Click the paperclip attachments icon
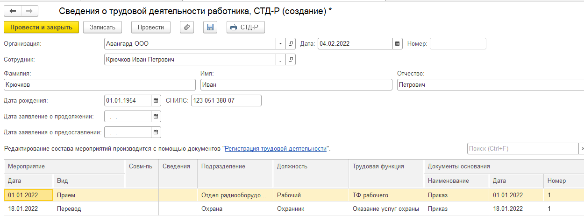 (x=187, y=28)
